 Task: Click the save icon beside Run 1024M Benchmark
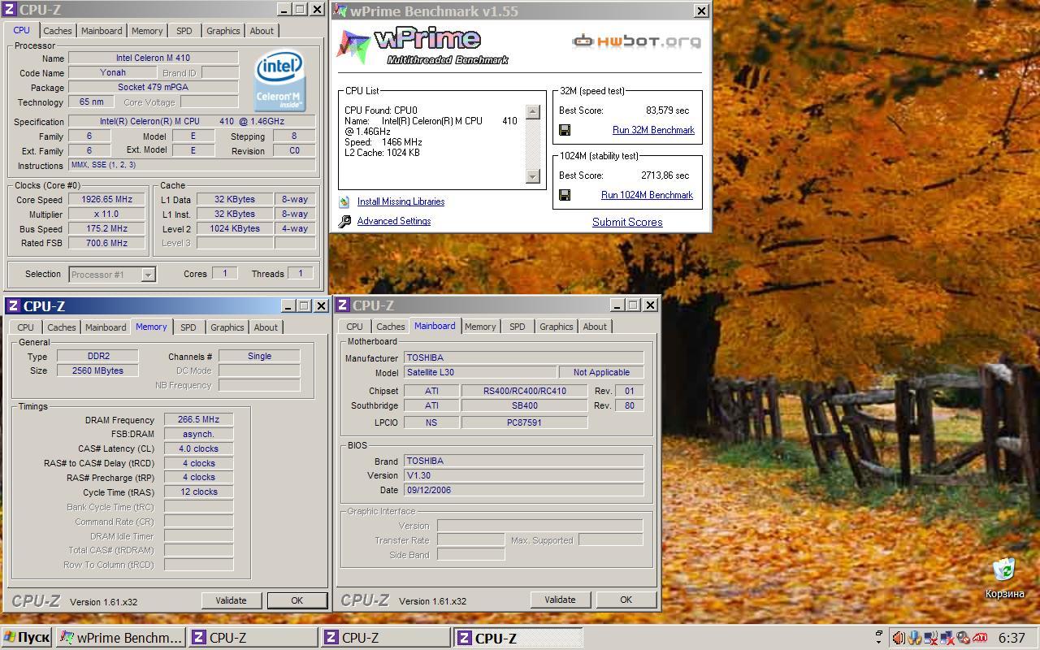pyautogui.click(x=565, y=195)
